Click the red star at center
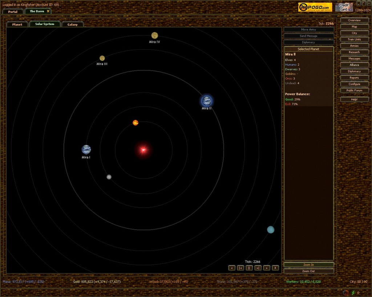 coord(143,149)
